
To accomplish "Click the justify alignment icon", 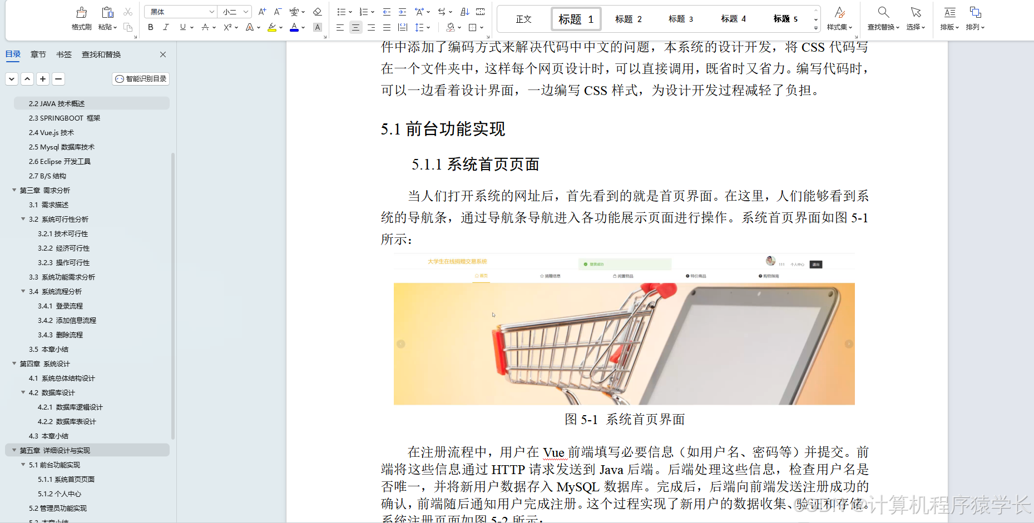I will (x=387, y=27).
